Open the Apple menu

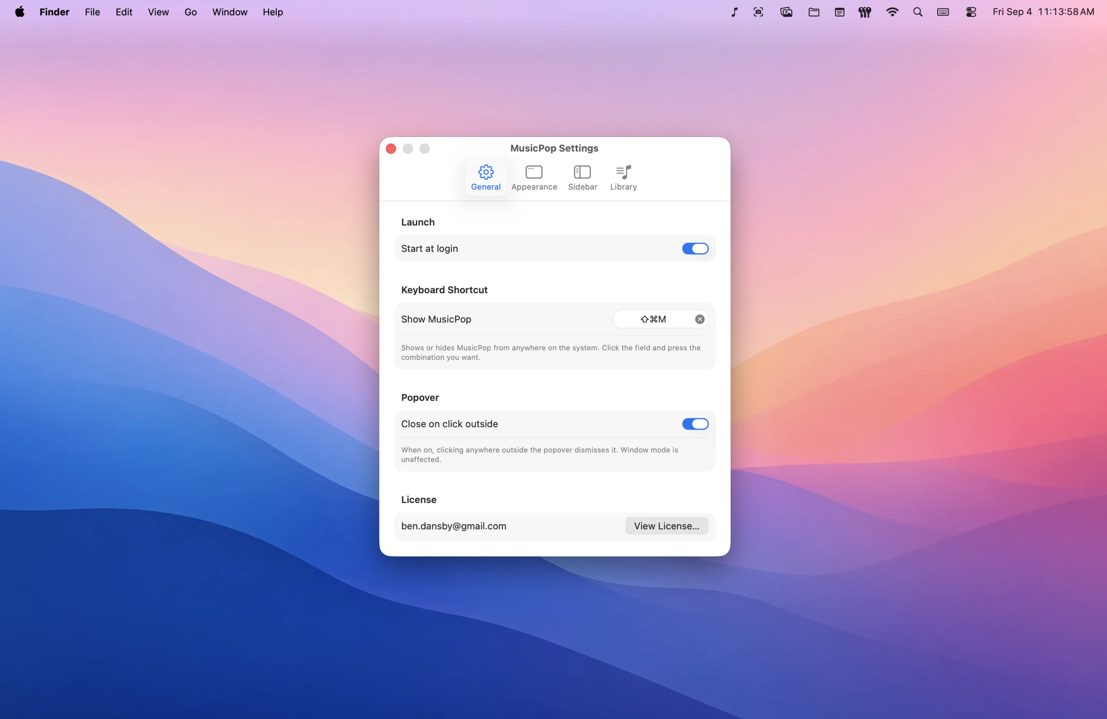[20, 12]
